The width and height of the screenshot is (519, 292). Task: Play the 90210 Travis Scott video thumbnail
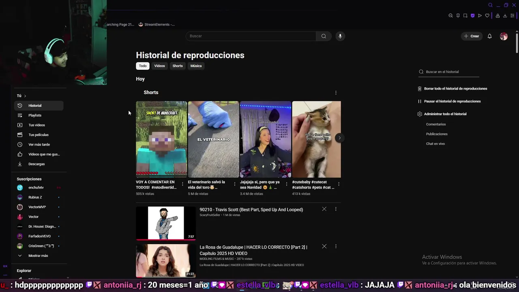coord(165,223)
